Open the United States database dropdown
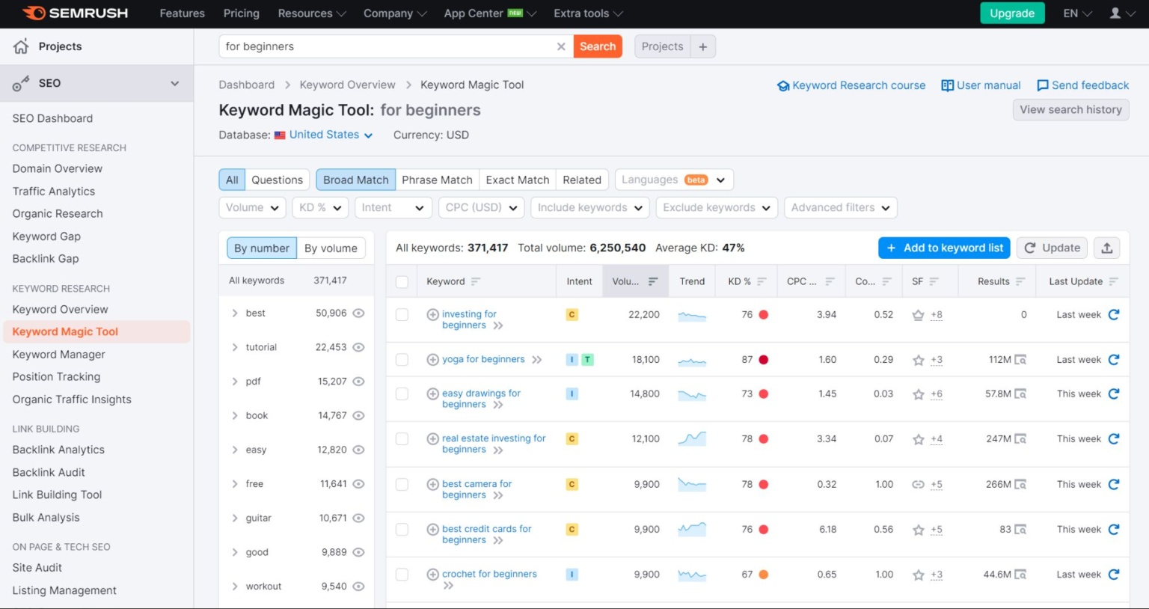Screen dimensions: 1149x609 coord(330,135)
